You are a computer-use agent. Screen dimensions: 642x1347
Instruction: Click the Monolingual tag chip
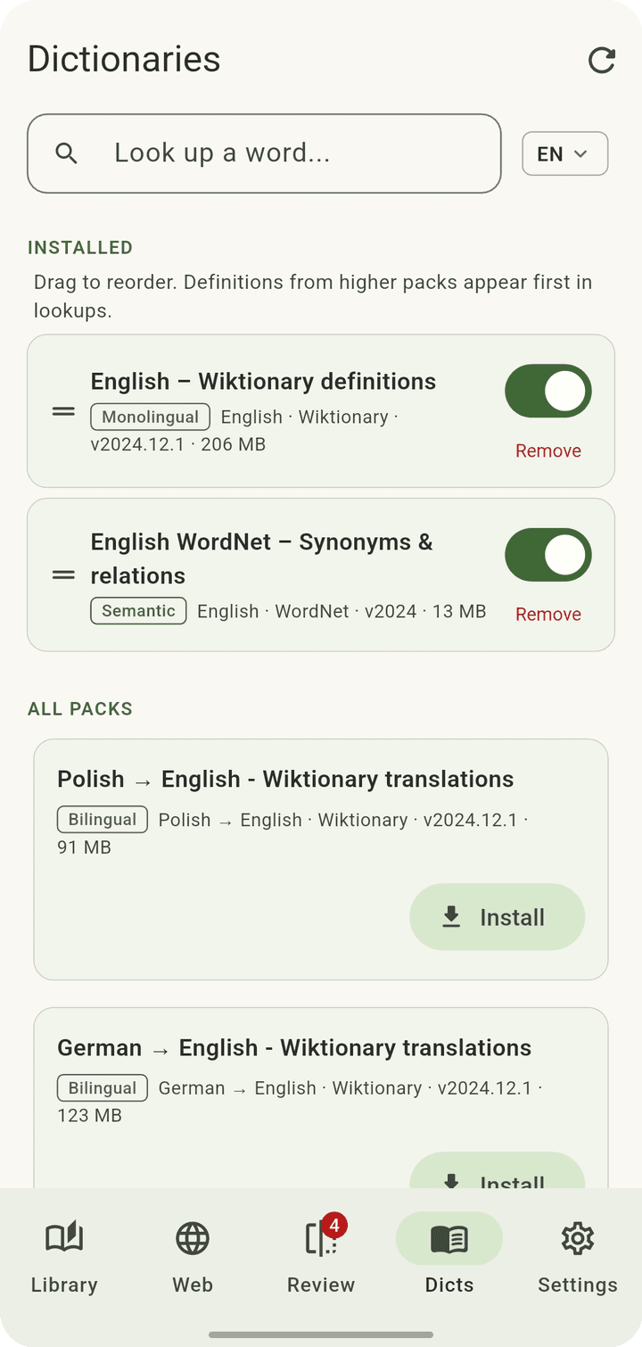(x=151, y=417)
